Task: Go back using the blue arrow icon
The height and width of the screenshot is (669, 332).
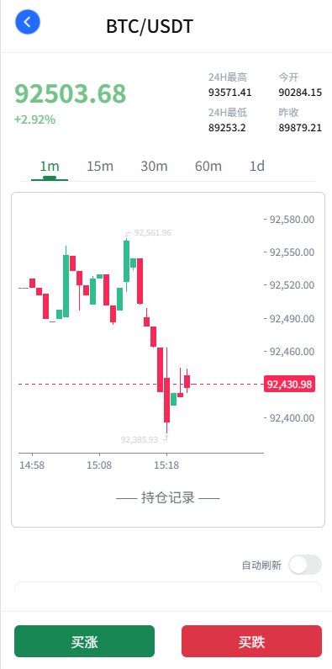Action: tap(28, 22)
